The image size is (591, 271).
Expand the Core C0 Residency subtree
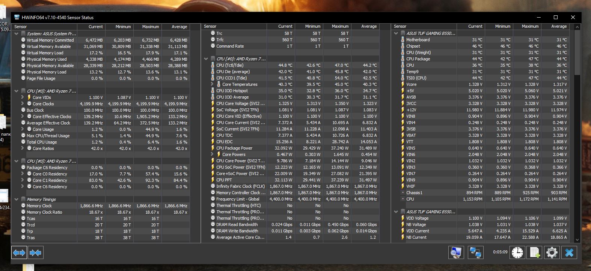click(23, 174)
